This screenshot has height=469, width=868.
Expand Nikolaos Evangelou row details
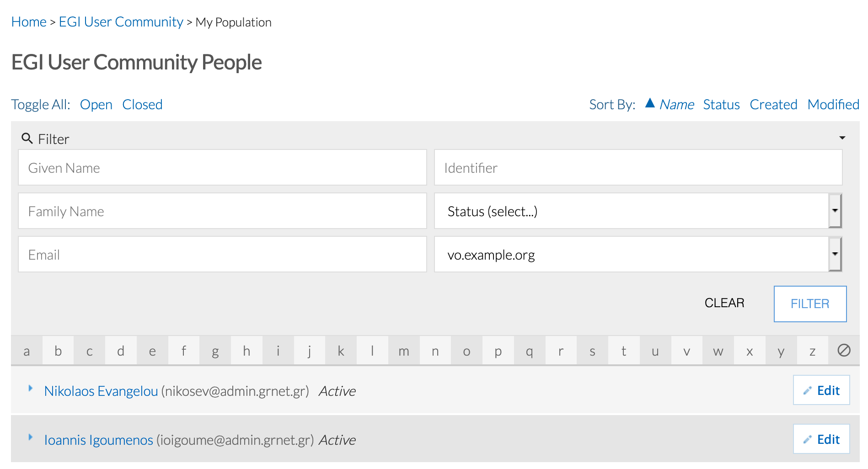click(x=31, y=389)
